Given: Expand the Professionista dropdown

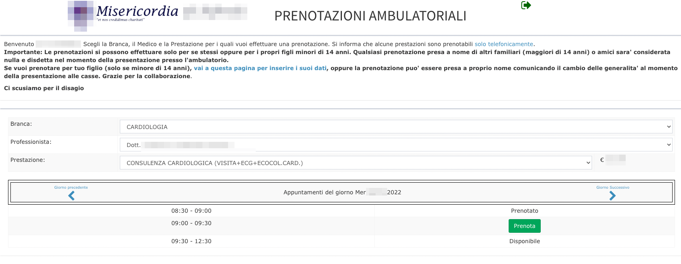Looking at the screenshot, I should coord(396,145).
